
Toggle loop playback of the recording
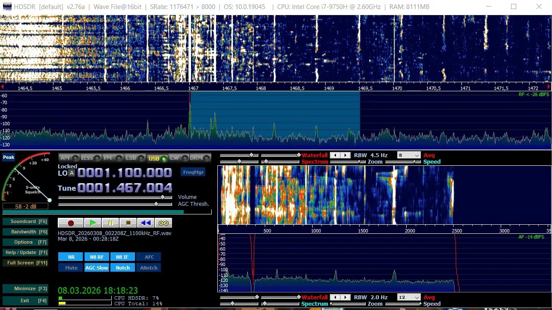(163, 223)
